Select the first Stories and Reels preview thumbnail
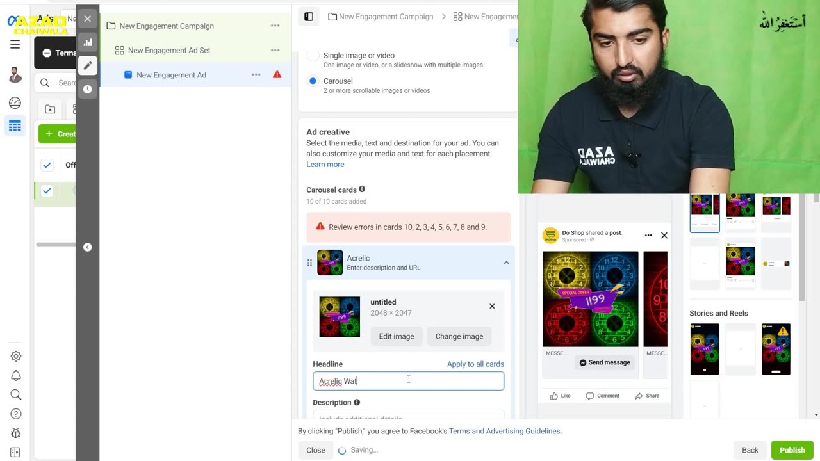 (705, 349)
